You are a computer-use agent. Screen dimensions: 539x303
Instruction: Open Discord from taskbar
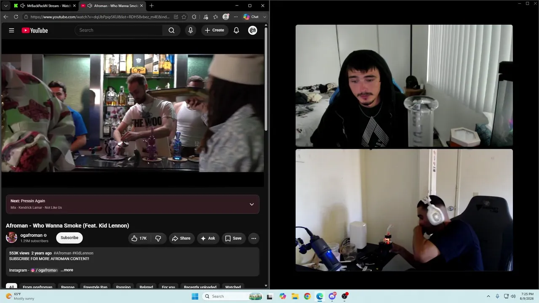click(332, 296)
